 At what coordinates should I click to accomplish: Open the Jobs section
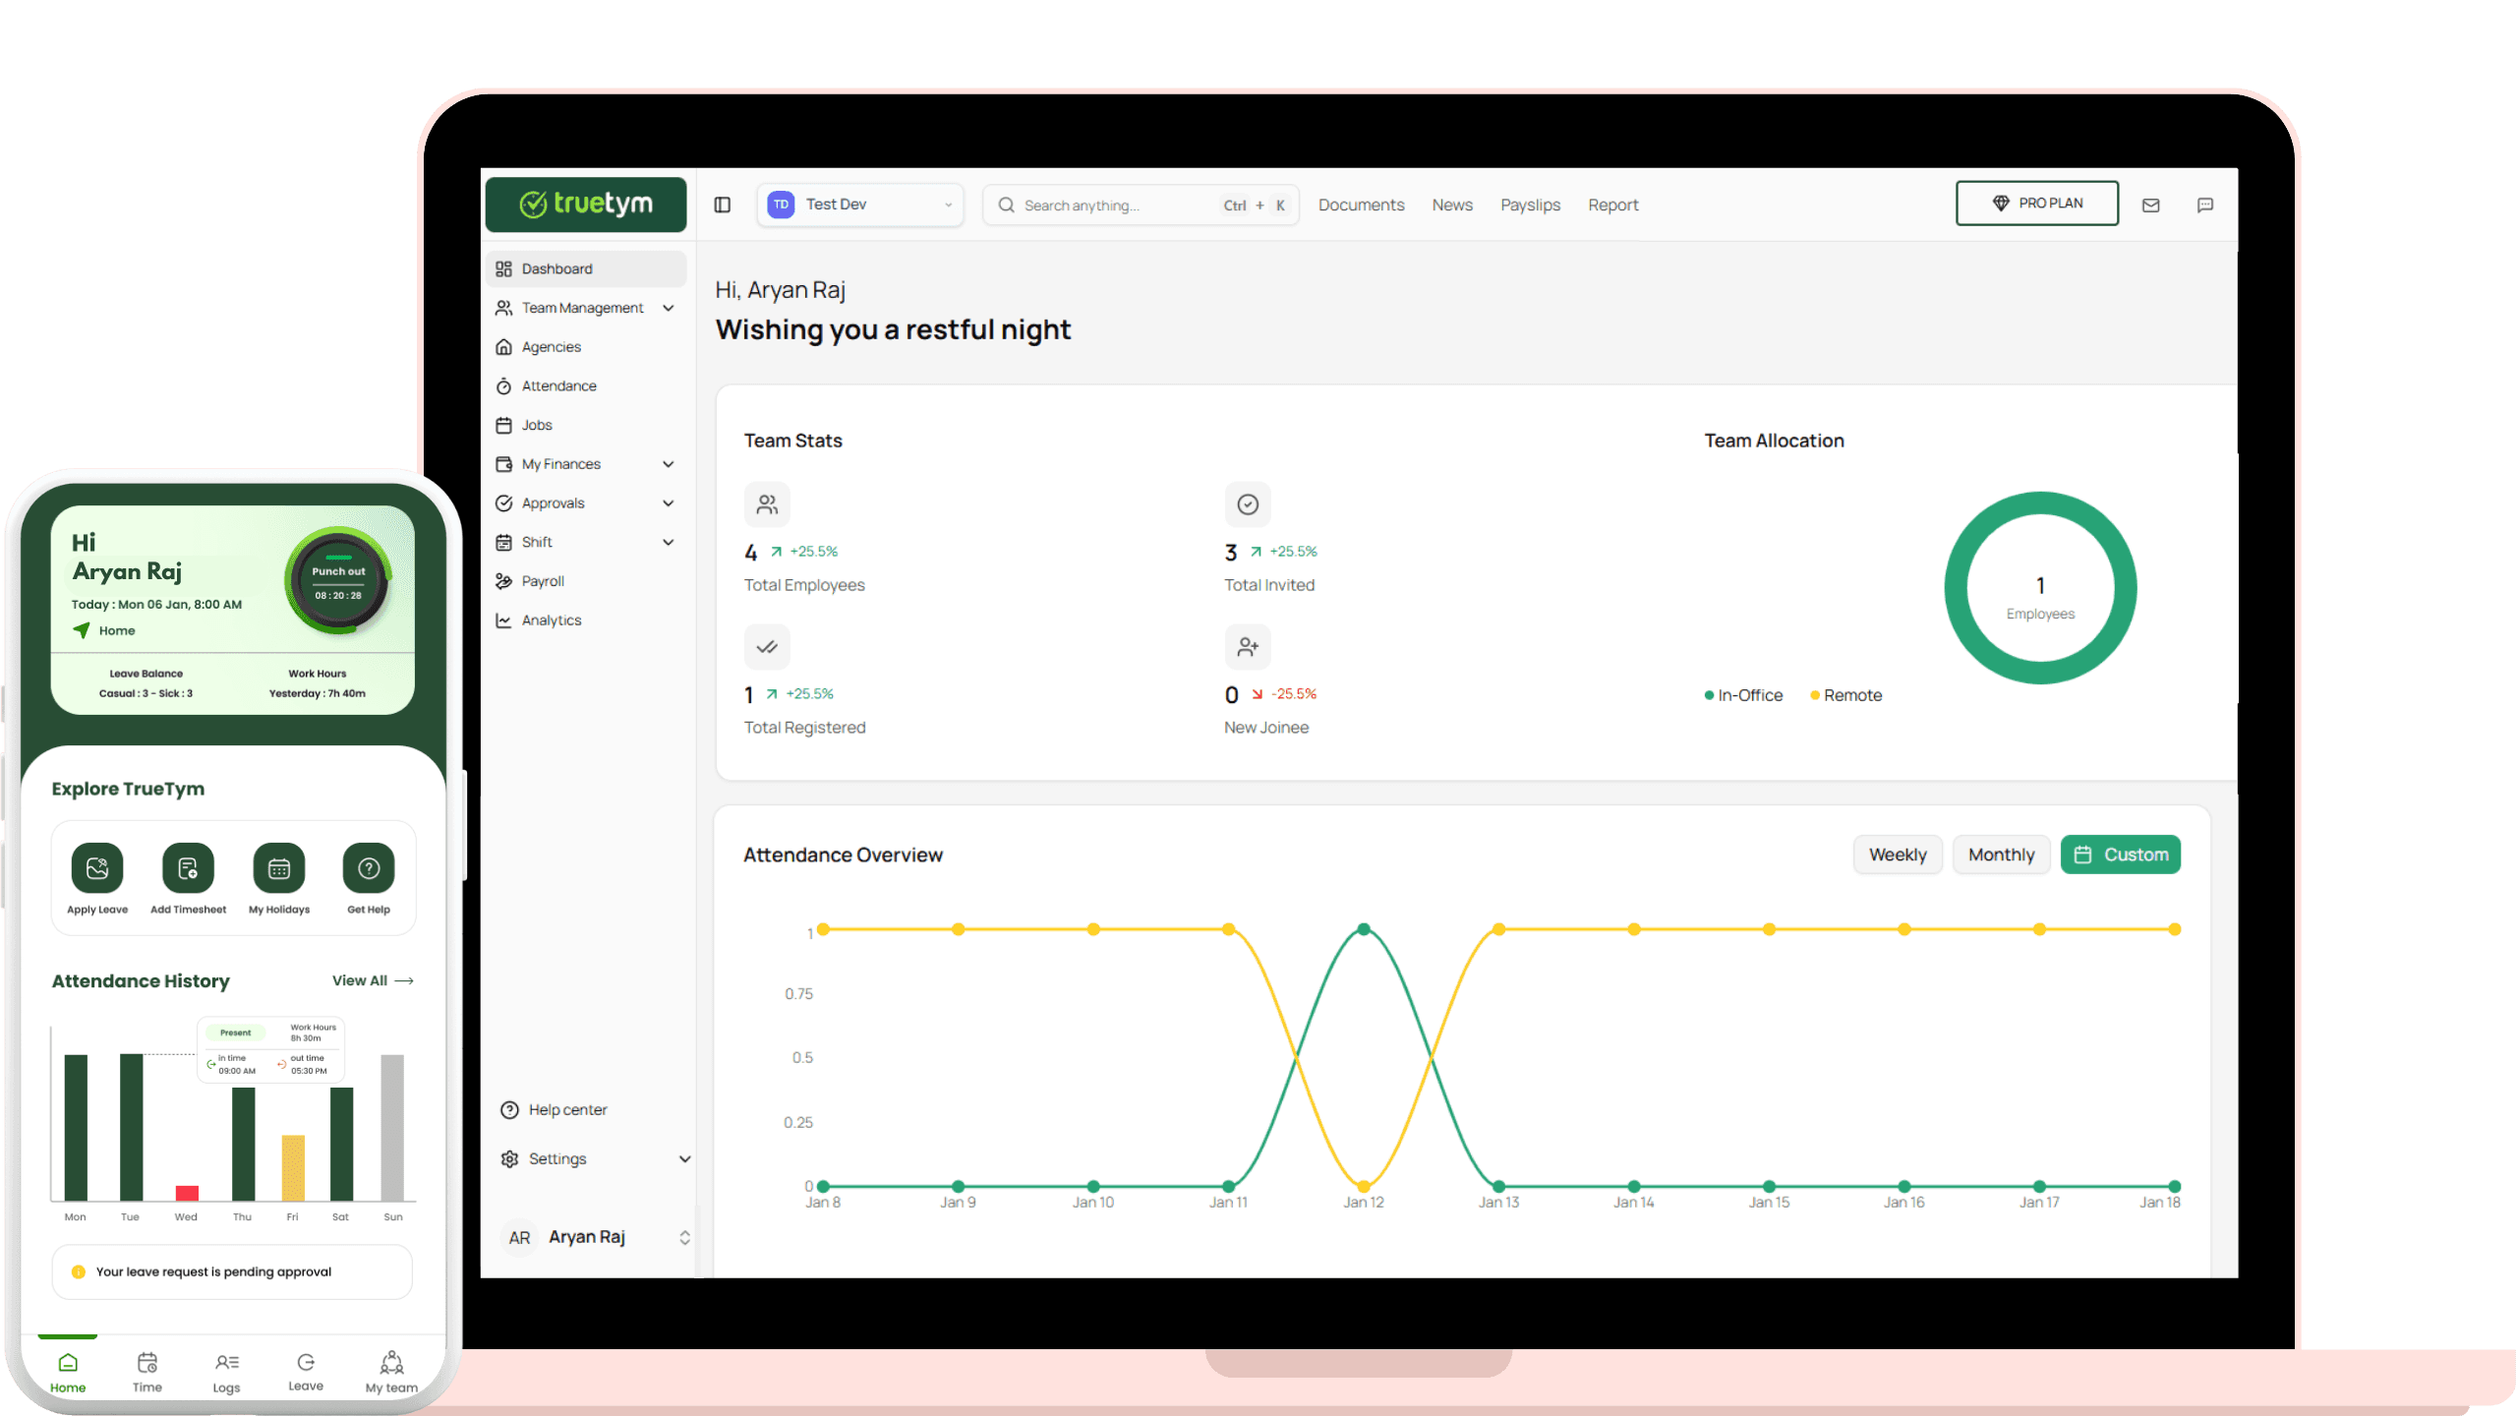point(537,425)
